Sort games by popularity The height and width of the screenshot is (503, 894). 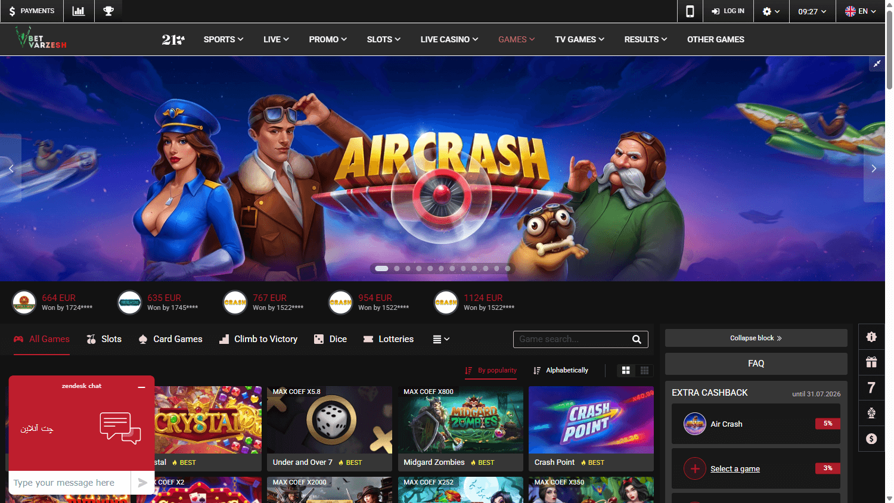(491, 370)
